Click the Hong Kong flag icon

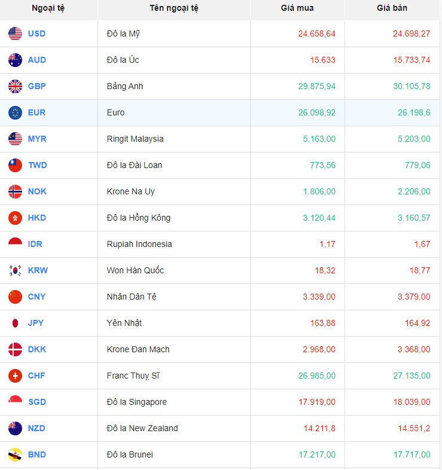click(15, 218)
